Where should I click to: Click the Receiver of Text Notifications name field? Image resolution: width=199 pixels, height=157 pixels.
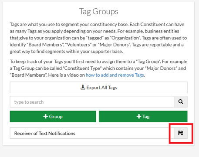click(92, 133)
